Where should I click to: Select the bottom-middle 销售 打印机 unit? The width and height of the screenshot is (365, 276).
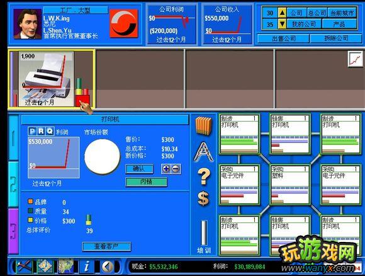tap(290, 236)
